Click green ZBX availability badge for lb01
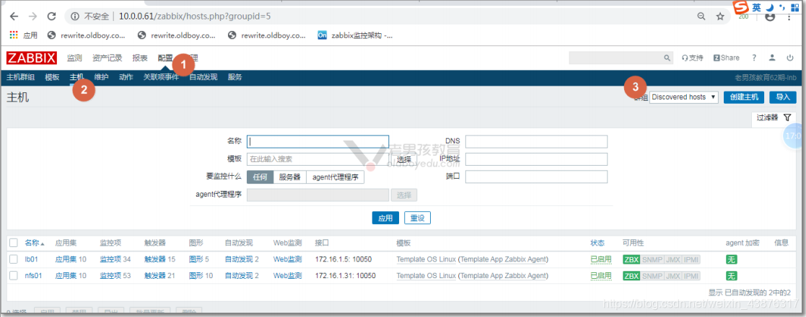This screenshot has height=317, width=806. click(631, 260)
